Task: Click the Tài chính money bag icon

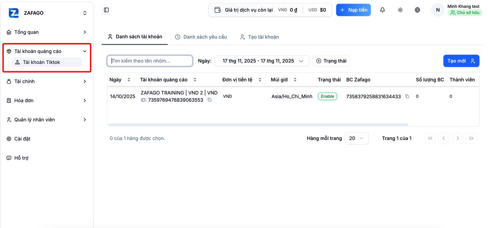Action: point(9,81)
